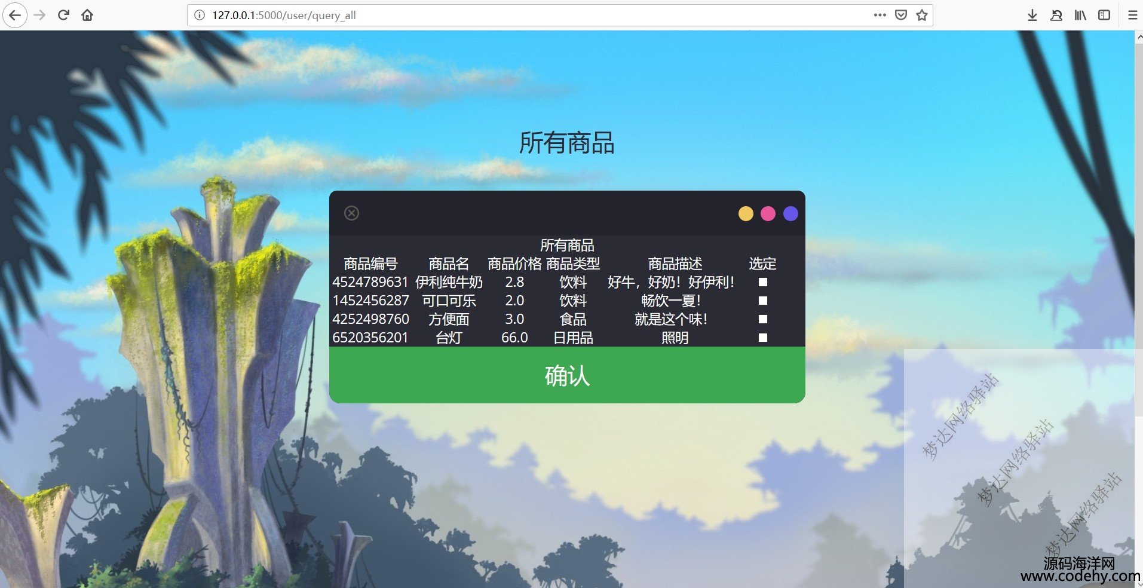This screenshot has height=588, width=1143.
Task: Go back with the browser back arrow
Action: point(15,15)
